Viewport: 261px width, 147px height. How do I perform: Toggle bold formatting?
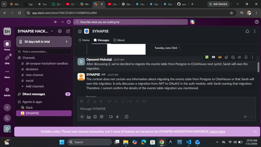tap(82, 101)
